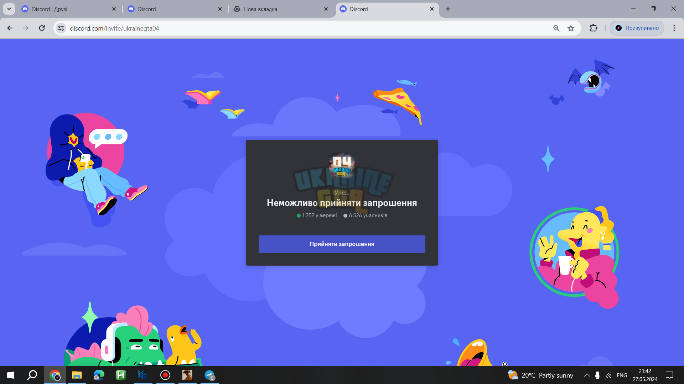Bookmark this page with the star
This screenshot has height=384, width=684.
pyautogui.click(x=571, y=28)
